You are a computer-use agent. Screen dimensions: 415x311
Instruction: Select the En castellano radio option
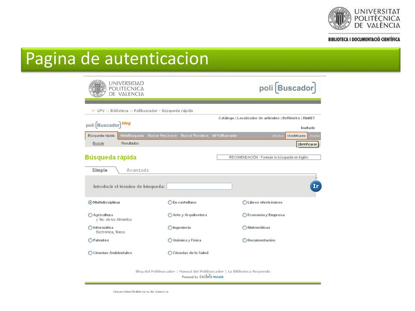point(170,202)
